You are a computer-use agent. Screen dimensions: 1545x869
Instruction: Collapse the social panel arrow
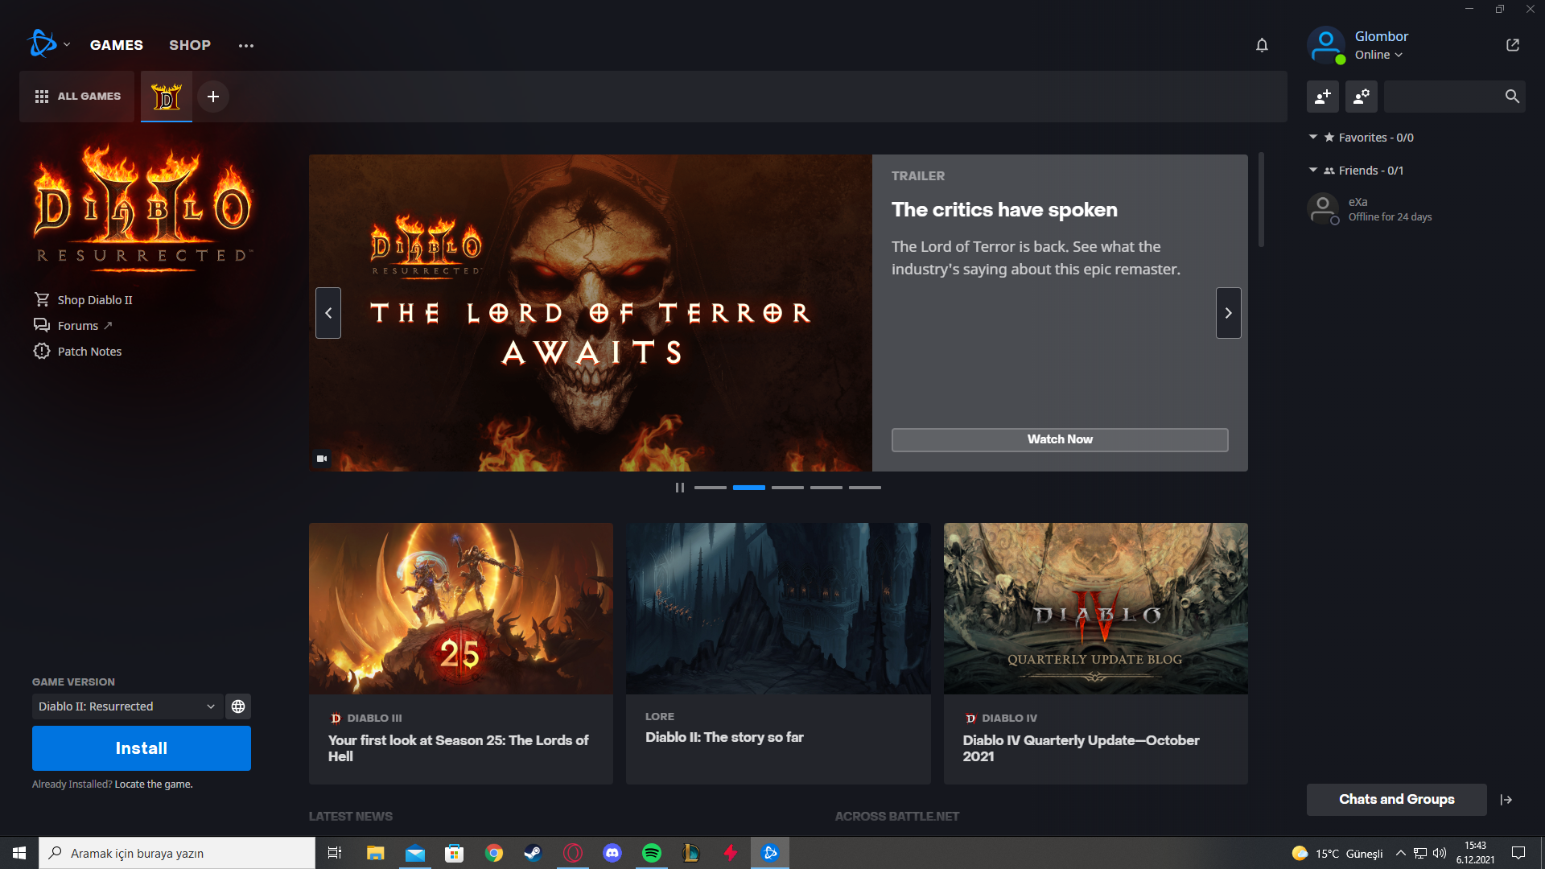click(x=1506, y=800)
